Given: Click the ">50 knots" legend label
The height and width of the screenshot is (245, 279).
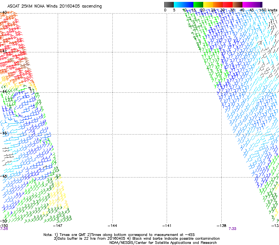Looking at the screenshot, I should point(268,10).
